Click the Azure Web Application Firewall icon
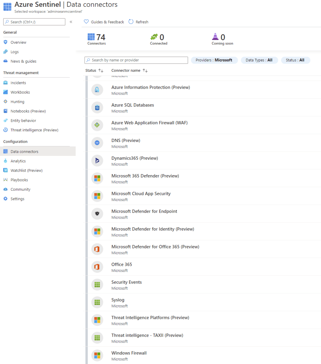The height and width of the screenshot is (364, 321). 97,125
